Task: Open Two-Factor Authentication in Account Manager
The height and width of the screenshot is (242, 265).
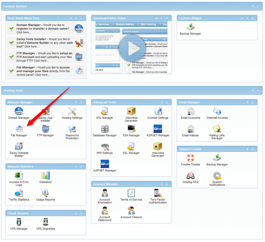Action: pyautogui.click(x=158, y=194)
